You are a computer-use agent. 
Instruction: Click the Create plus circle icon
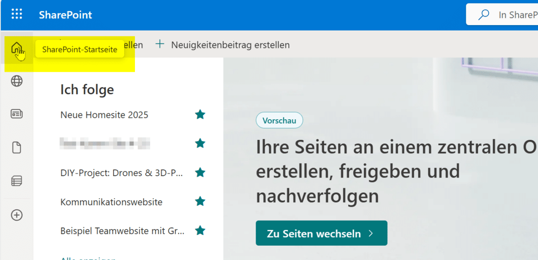17,215
